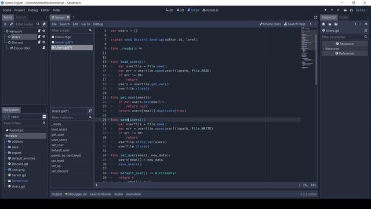Add a new scene tab
Image resolution: width=371 pixels, height=209 pixels.
point(74,17)
